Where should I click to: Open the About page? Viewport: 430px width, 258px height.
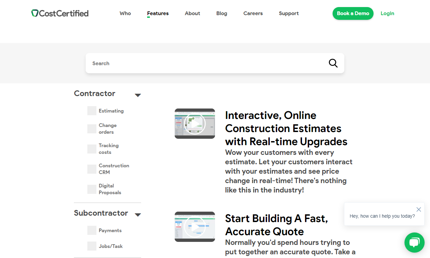[x=192, y=13]
